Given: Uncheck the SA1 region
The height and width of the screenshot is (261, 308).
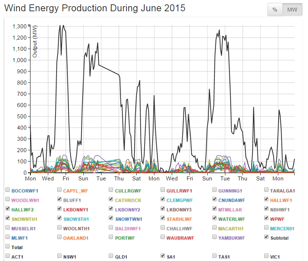Looking at the screenshot, I should pos(163,256).
